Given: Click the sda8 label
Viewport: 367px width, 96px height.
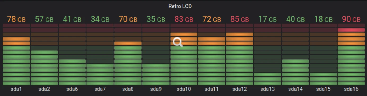Looking at the screenshot, I should pyautogui.click(x=128, y=89).
